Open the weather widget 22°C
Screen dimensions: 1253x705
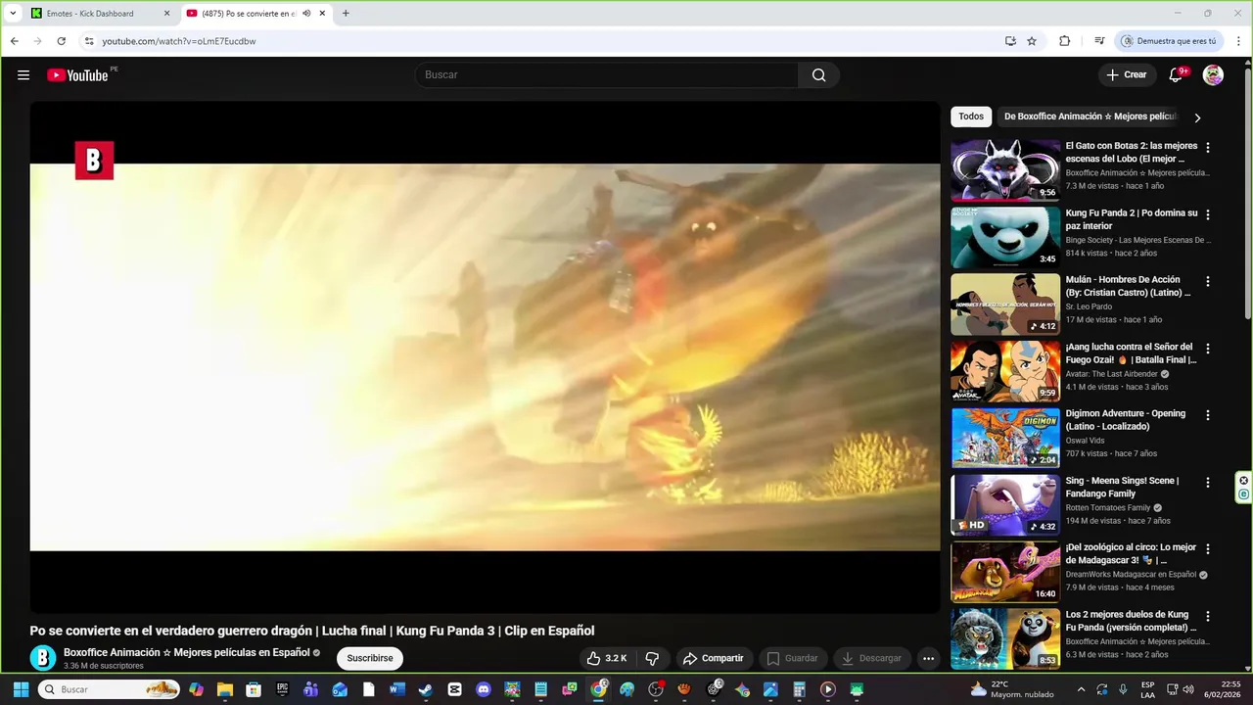tap(1011, 689)
